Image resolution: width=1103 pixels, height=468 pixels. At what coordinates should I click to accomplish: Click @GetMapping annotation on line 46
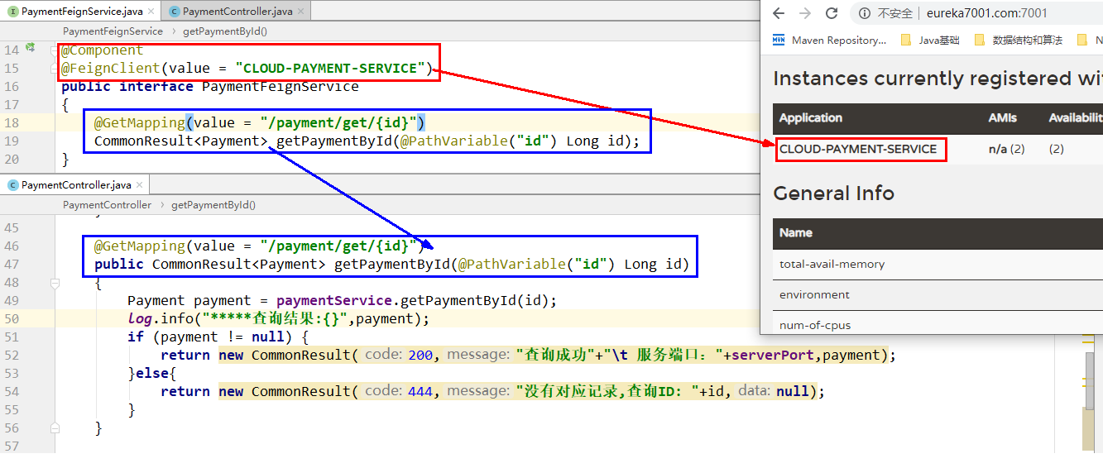point(139,246)
